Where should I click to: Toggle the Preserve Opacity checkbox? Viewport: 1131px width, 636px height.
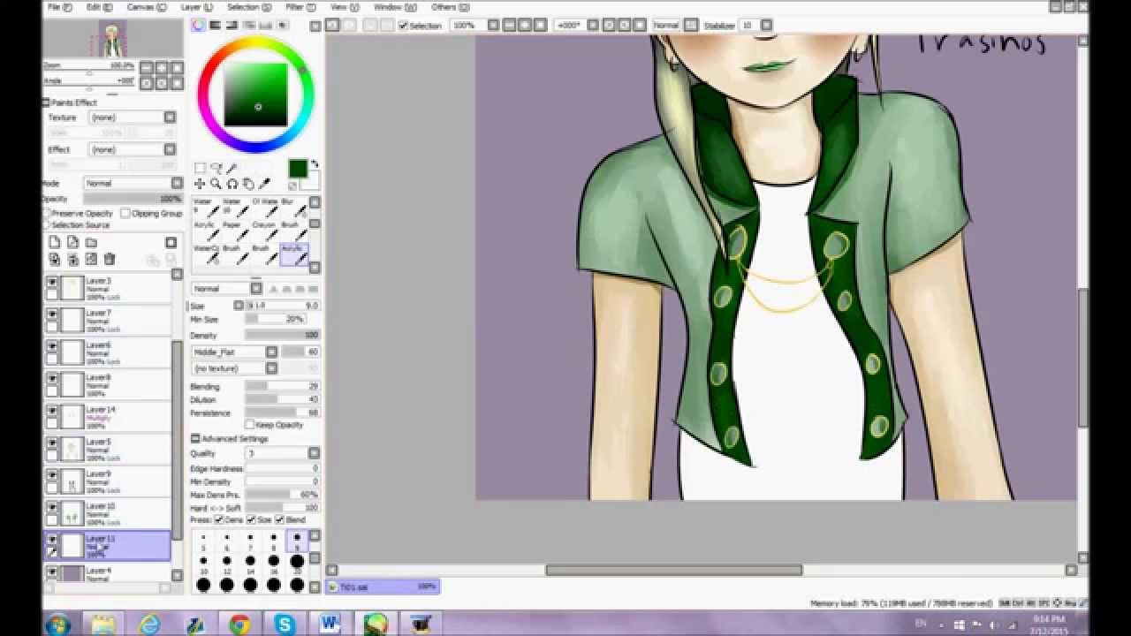[x=47, y=213]
